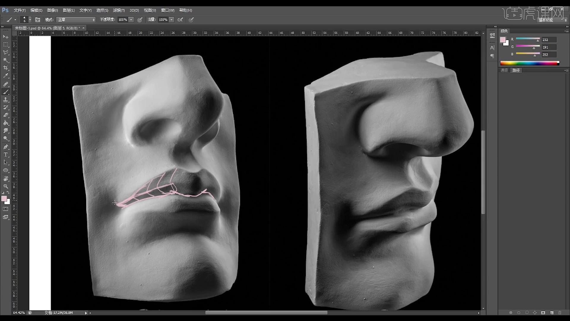Open the Paragraph panel icon
This screenshot has height=321, width=570.
click(x=492, y=56)
